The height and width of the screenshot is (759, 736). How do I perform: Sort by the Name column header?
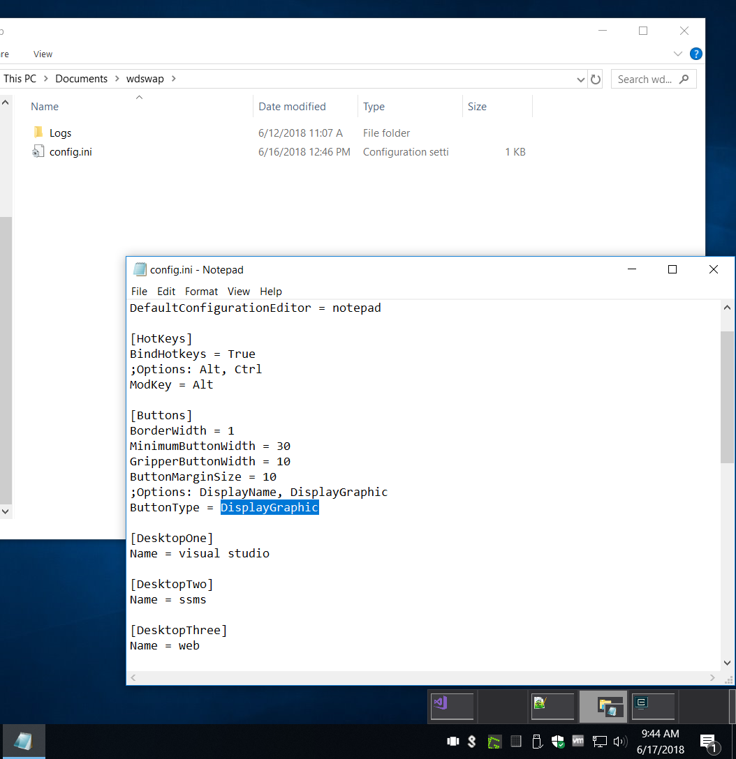[x=45, y=107]
